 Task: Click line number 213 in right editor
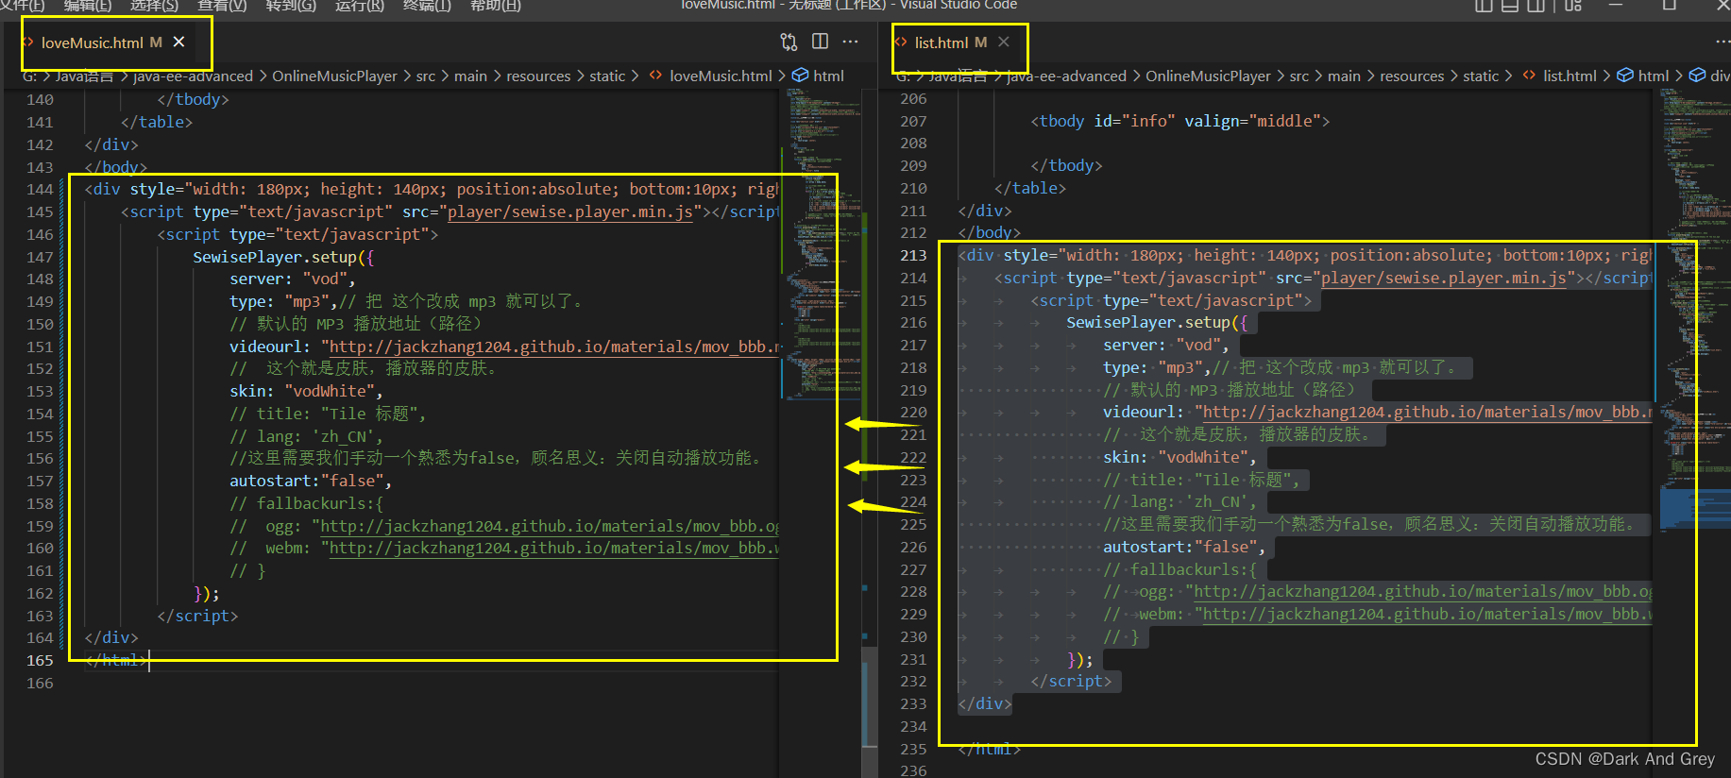913,255
